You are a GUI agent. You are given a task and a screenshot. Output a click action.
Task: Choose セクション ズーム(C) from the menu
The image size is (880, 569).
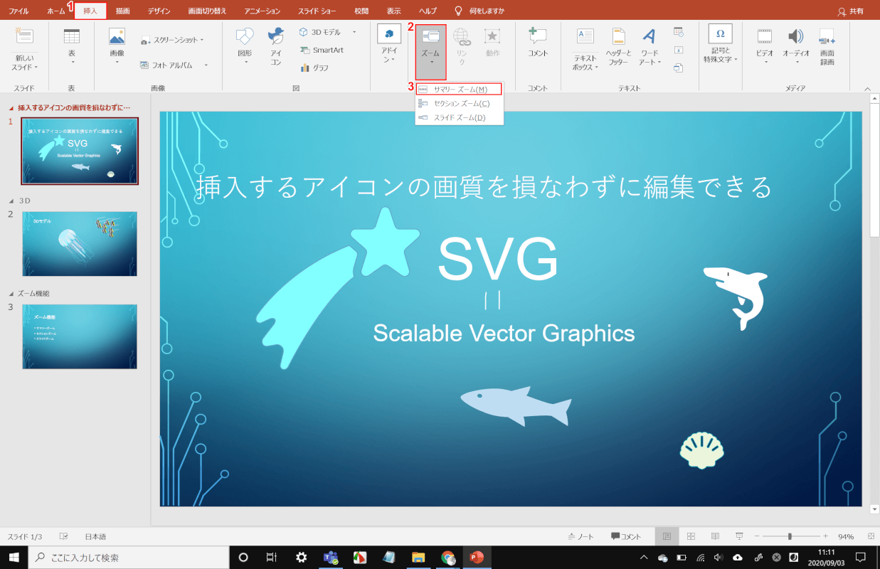pos(460,103)
